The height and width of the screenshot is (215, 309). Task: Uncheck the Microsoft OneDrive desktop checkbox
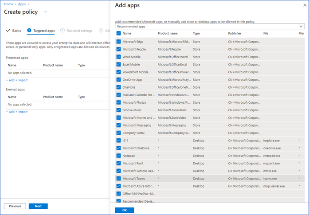click(x=118, y=148)
